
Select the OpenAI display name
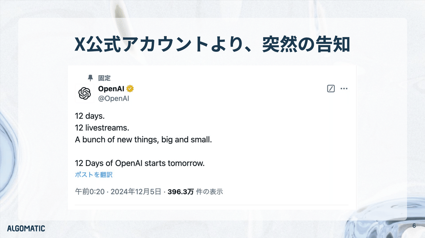point(111,89)
